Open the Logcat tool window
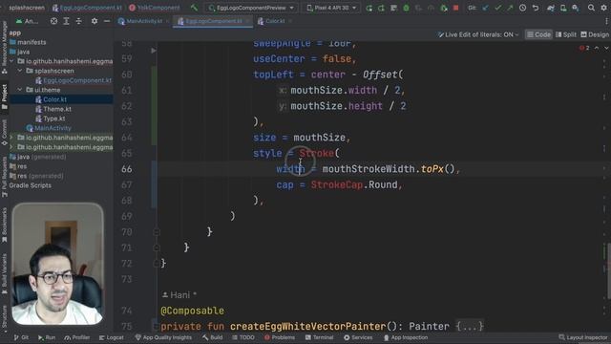The height and width of the screenshot is (344, 611). click(x=111, y=337)
